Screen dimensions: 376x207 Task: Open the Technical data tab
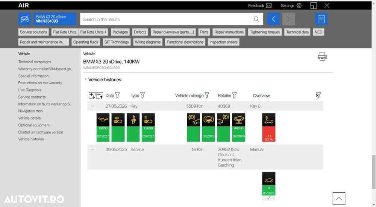pyautogui.click(x=297, y=32)
